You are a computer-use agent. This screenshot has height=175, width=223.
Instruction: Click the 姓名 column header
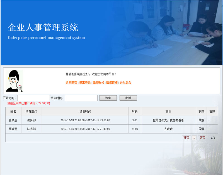point(13,112)
